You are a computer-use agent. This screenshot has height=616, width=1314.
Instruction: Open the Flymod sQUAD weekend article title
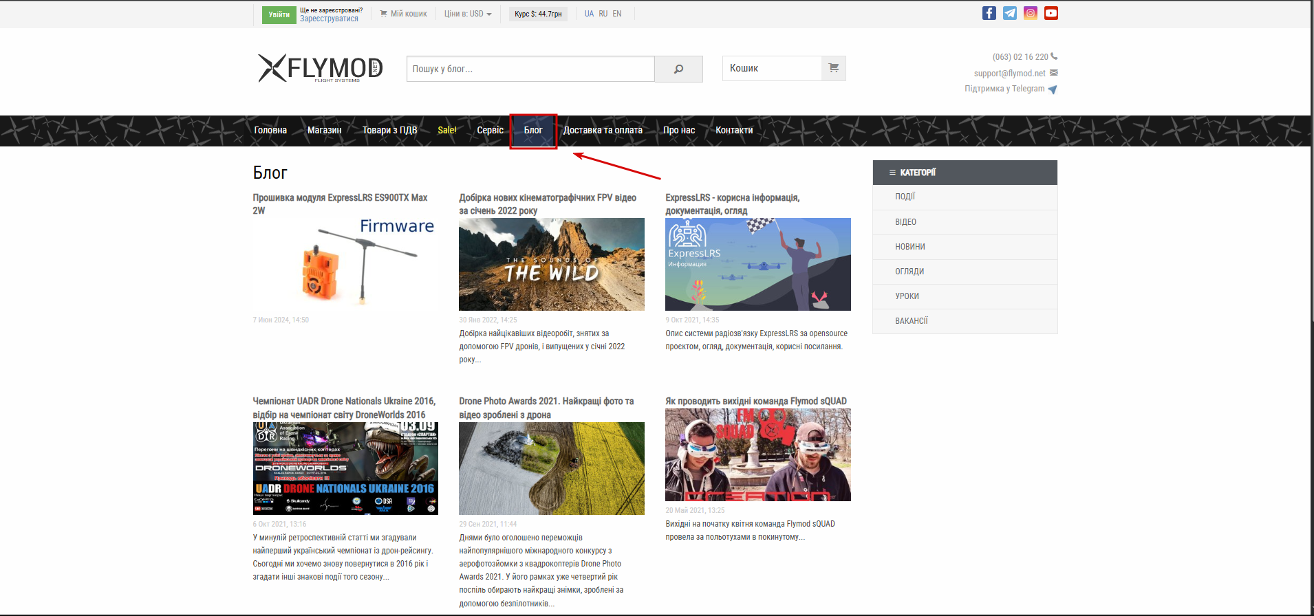[756, 401]
